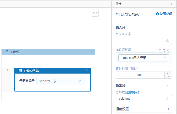177x114 pixels.
Task: Open the 使用说明 help link
Action: click(x=164, y=14)
